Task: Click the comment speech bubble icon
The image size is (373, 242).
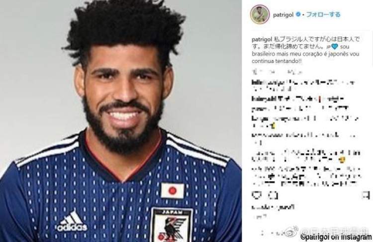Action: [x=273, y=196]
